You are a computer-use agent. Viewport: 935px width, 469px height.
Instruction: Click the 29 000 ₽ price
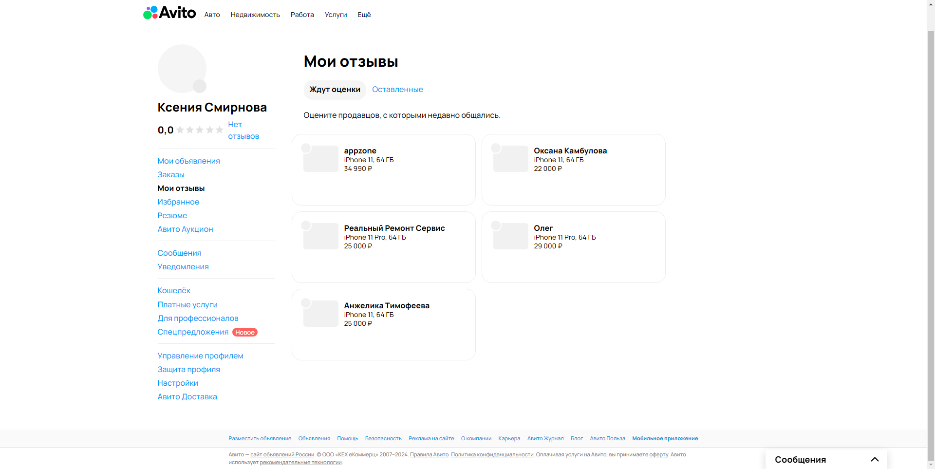click(548, 246)
